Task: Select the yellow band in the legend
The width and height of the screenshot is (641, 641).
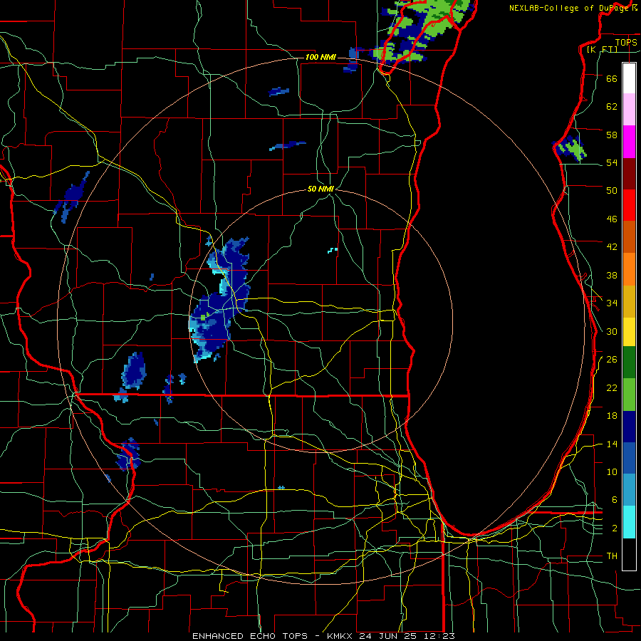Action: tap(629, 331)
